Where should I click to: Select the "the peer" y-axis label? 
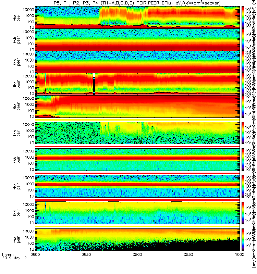pos(17,107)
